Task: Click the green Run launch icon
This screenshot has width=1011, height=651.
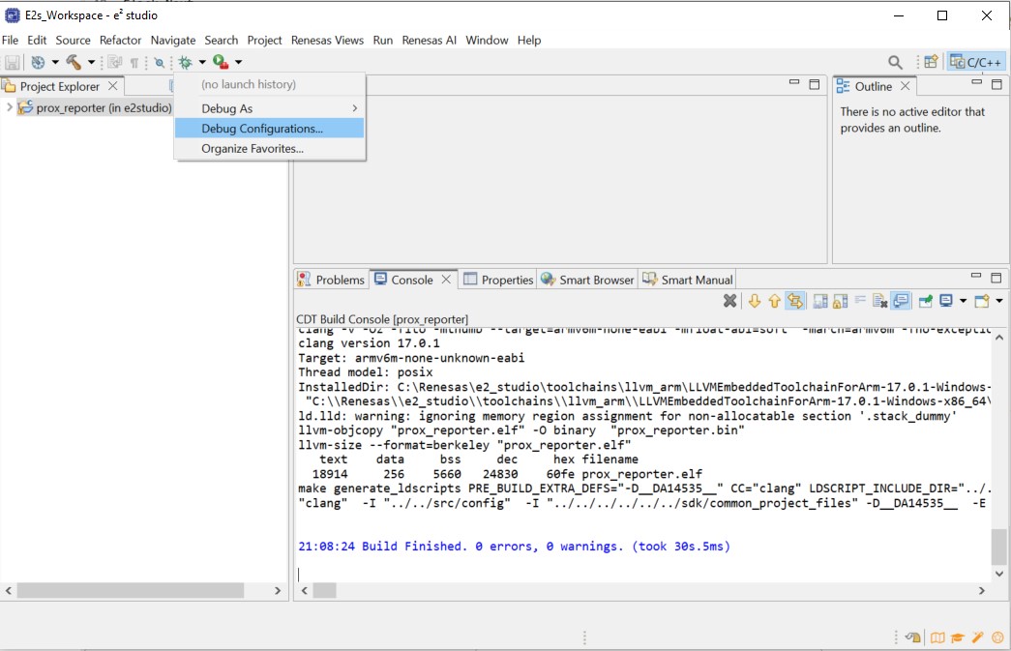Action: [221, 62]
